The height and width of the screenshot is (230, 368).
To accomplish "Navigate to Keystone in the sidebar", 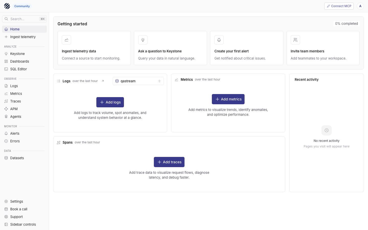I will click(24, 54).
